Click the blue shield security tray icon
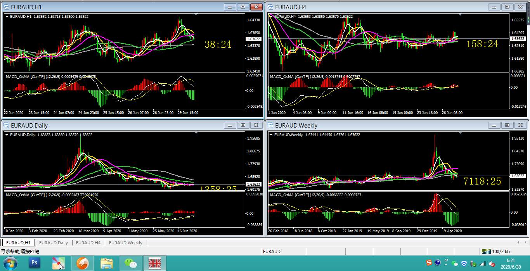The width and height of the screenshot is (530, 271). click(464, 264)
